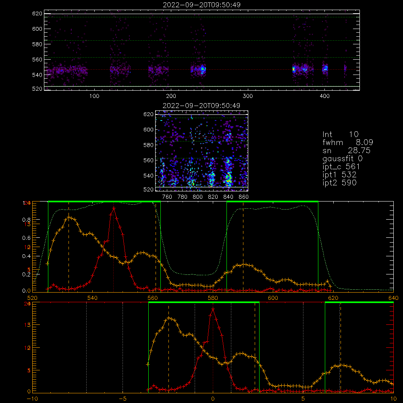Screen dimensions: 403x403
Task: Click the thick green bar above profile plot's left window
Action: click(x=104, y=201)
